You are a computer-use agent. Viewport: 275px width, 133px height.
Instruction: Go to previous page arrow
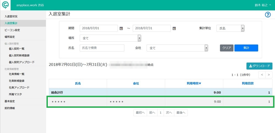pyautogui.click(x=262, y=75)
